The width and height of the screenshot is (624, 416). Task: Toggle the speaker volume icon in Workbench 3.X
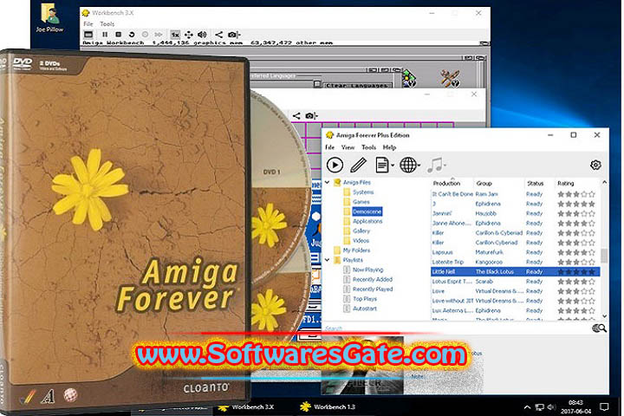202,35
